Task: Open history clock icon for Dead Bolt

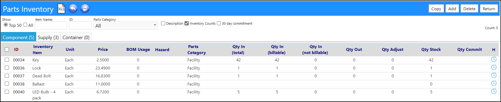Action: click(x=494, y=76)
